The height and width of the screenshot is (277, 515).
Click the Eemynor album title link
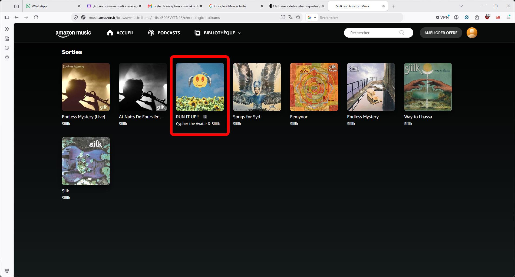pyautogui.click(x=299, y=117)
